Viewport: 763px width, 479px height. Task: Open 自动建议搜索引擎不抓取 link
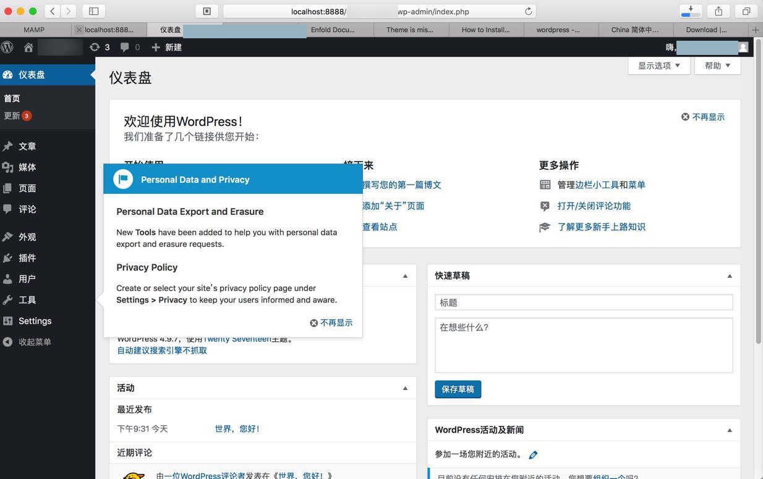[x=162, y=350]
